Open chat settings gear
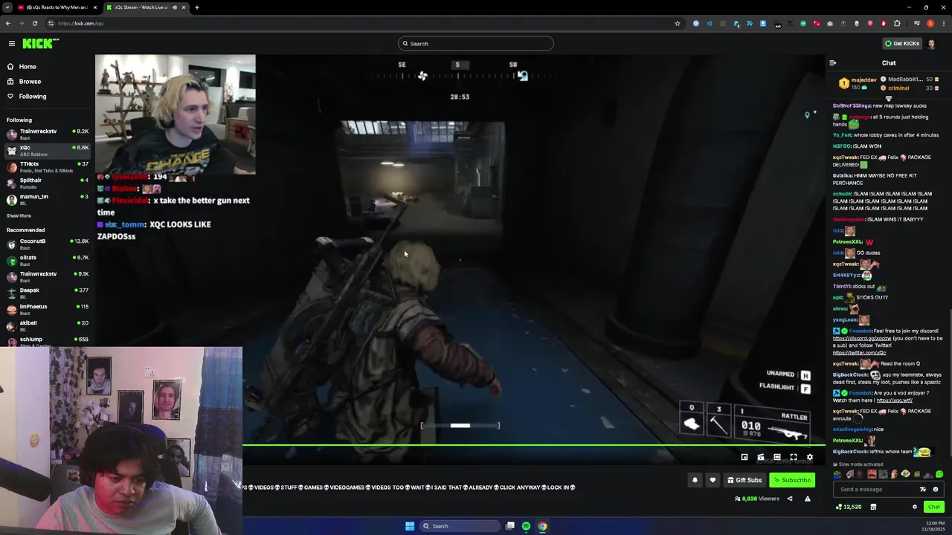 (x=915, y=507)
